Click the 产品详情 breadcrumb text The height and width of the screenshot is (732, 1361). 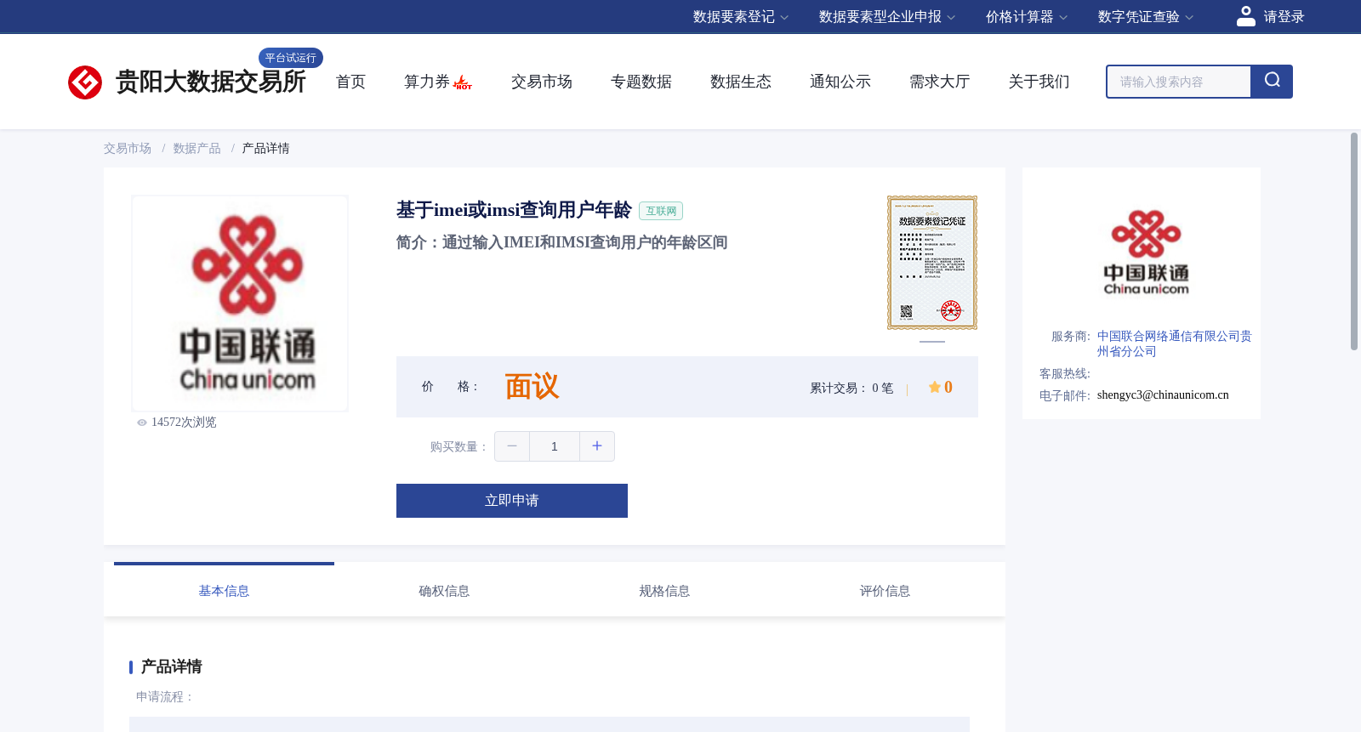(x=265, y=149)
